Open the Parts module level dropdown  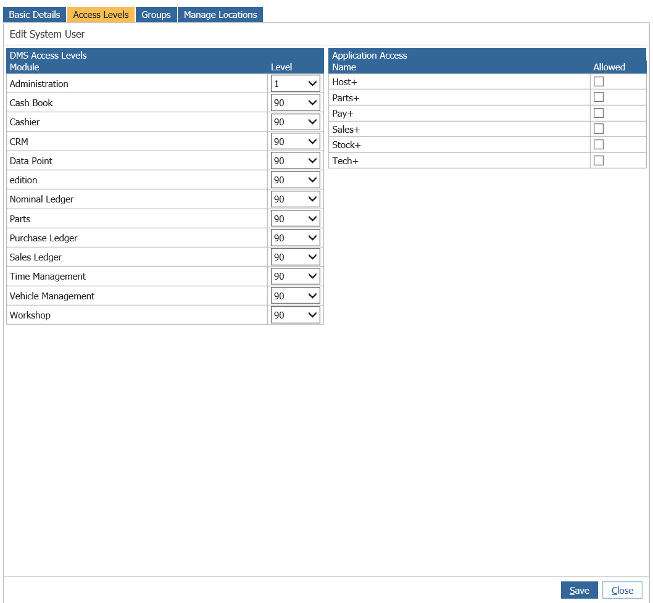pyautogui.click(x=295, y=219)
